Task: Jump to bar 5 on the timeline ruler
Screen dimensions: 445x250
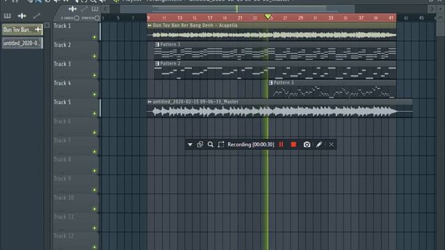Action: click(118, 18)
